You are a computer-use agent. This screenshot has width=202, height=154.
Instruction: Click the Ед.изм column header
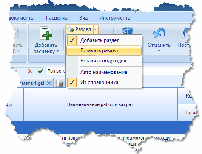coord(188,112)
